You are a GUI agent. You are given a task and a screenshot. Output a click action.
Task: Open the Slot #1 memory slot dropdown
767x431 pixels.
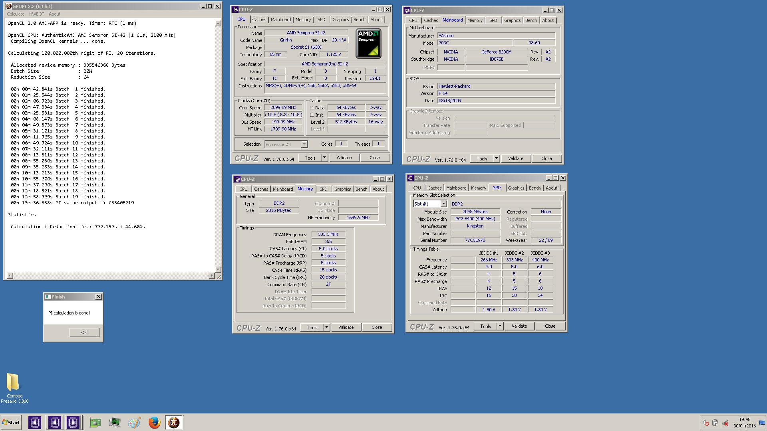click(x=443, y=204)
